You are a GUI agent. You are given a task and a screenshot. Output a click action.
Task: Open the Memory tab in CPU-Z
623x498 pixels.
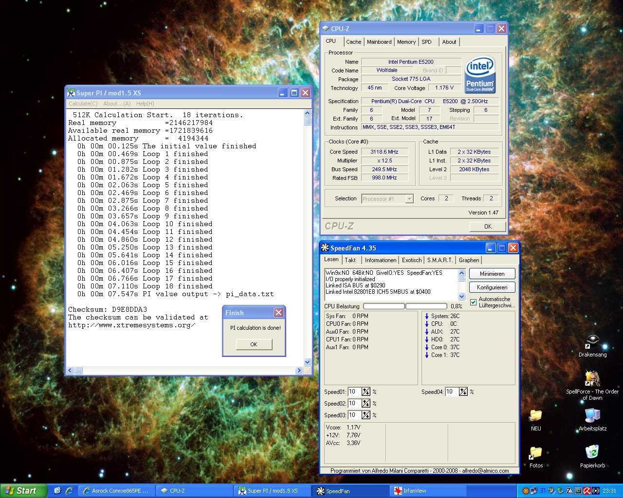click(406, 42)
